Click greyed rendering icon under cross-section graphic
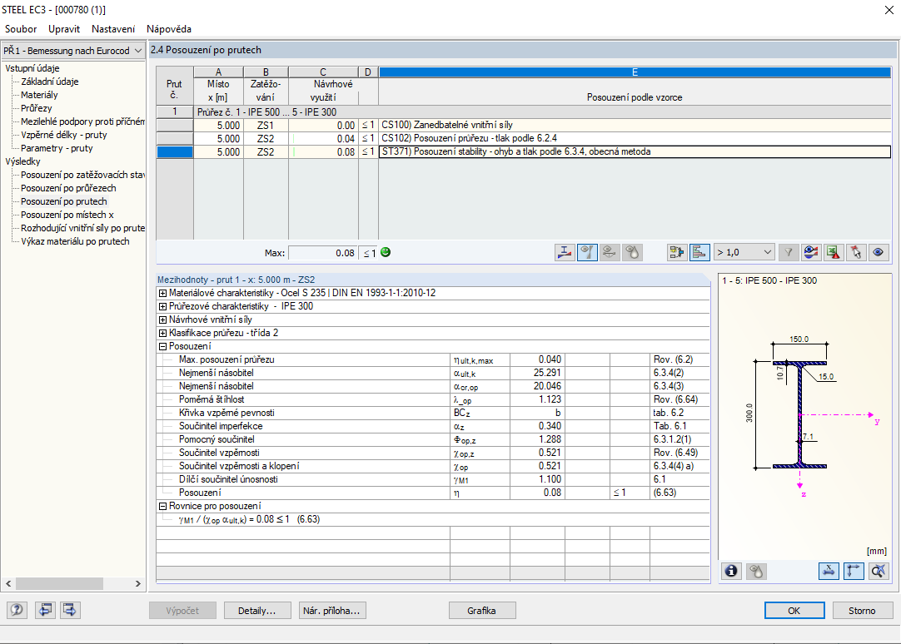 (756, 571)
